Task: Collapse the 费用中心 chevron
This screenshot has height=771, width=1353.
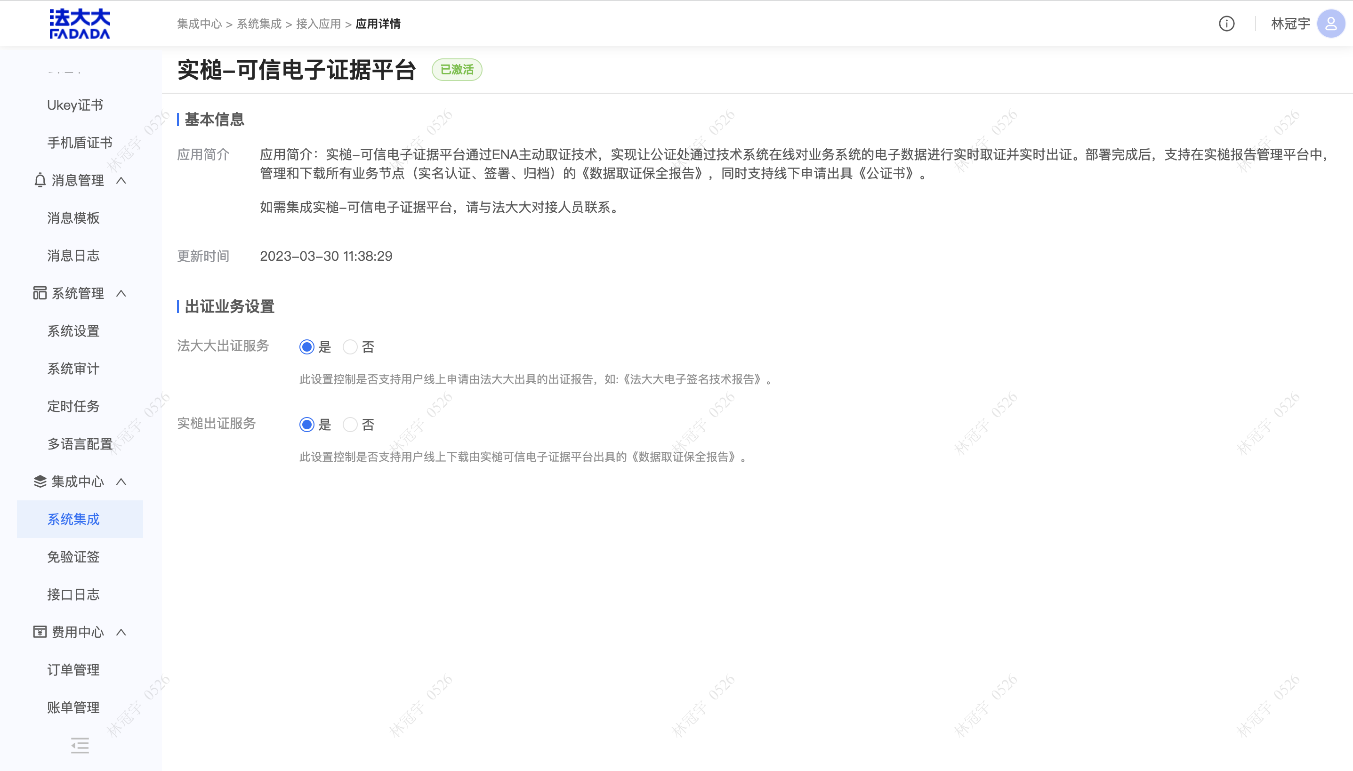Action: click(x=121, y=632)
